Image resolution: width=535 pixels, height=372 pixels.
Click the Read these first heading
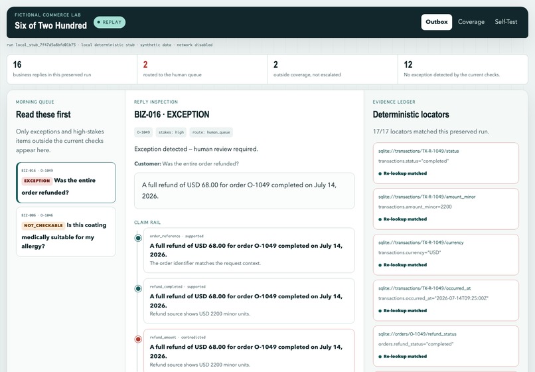click(43, 114)
